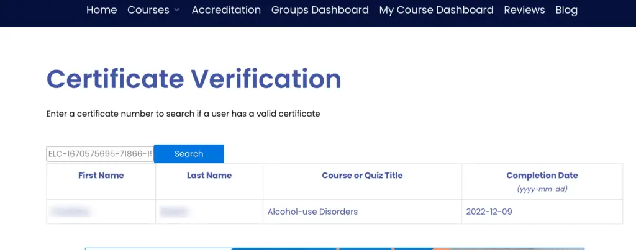636x250 pixels.
Task: Open the Alcohol-use Disorders course link
Action: (312, 212)
